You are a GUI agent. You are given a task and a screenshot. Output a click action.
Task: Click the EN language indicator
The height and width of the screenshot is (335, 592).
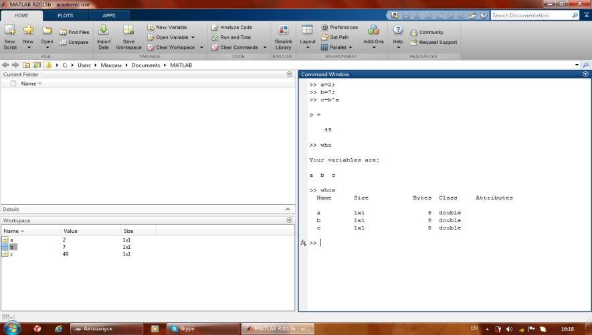[x=474, y=328]
